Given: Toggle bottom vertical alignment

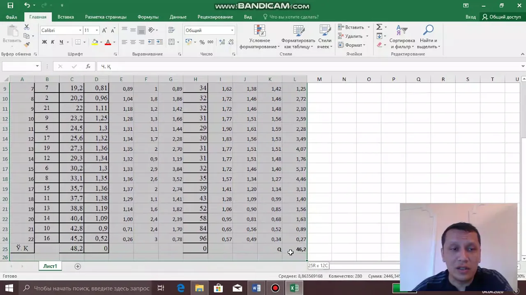Looking at the screenshot, I should [141, 30].
